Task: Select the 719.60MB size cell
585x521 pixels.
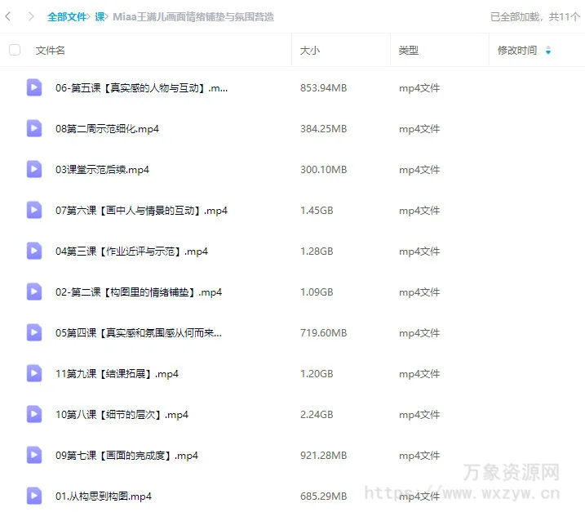Action: (x=323, y=332)
